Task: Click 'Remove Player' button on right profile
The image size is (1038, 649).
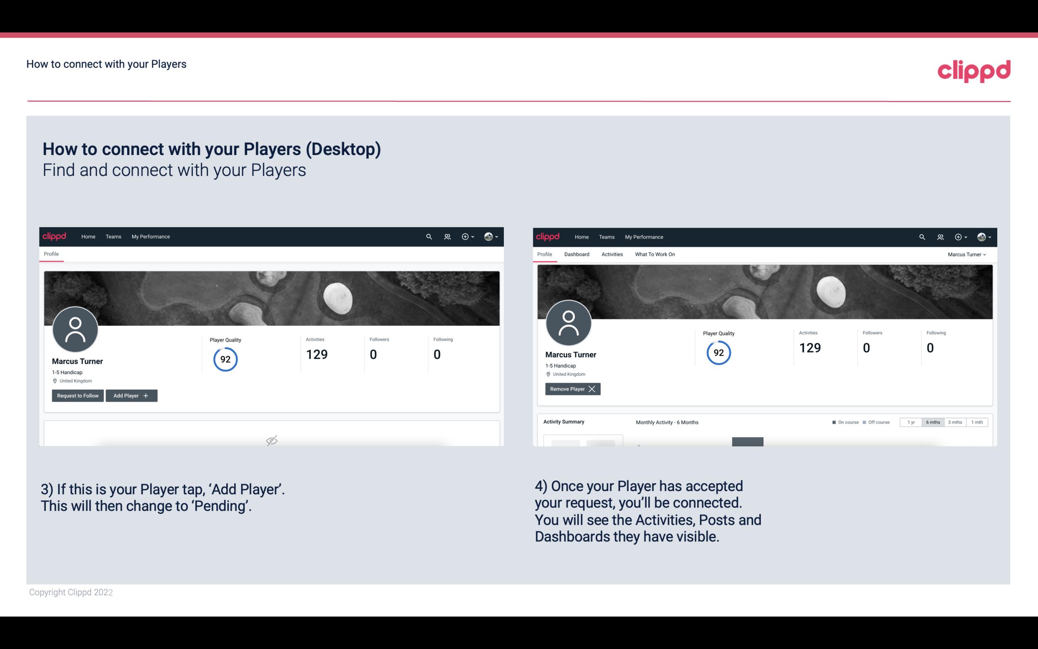Action: [x=571, y=388]
